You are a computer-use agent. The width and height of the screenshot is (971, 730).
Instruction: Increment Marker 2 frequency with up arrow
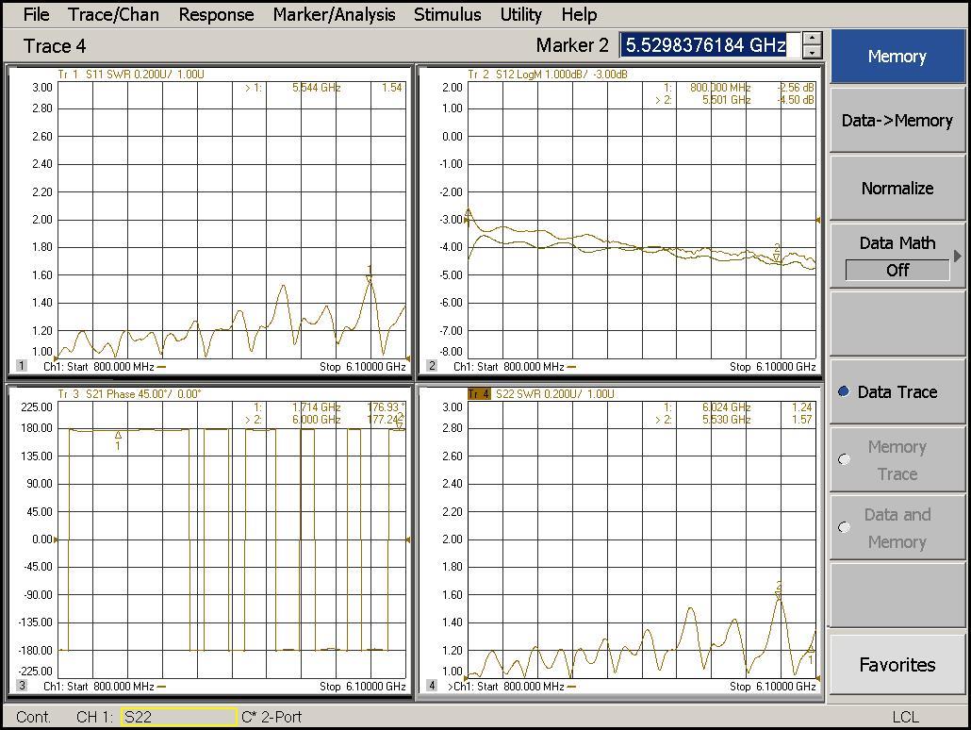tap(812, 39)
